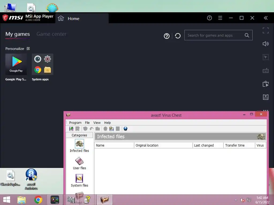Sort by Original location column

click(163, 145)
